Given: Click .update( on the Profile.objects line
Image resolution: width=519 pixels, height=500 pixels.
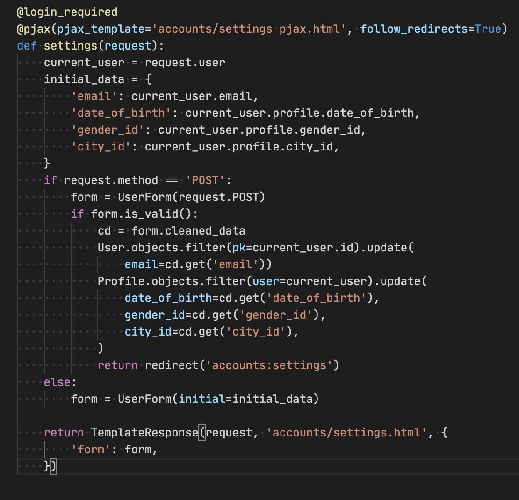Looking at the screenshot, I should pos(401,281).
